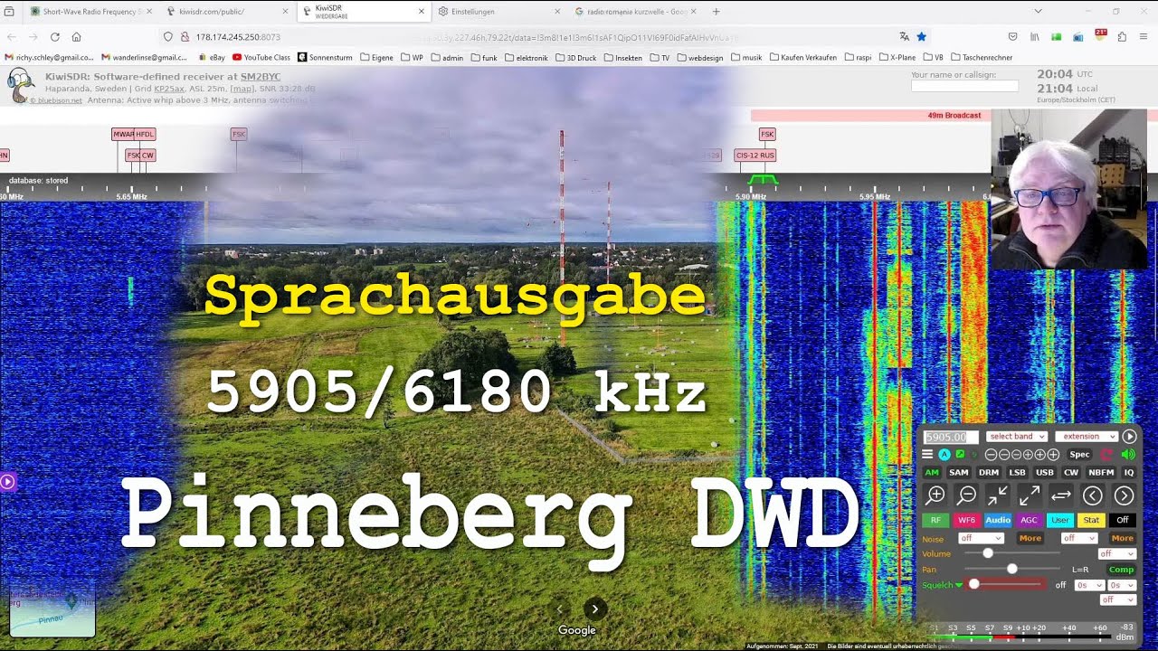Adjust the red Squelch slider
The width and height of the screenshot is (1158, 651).
click(1007, 585)
